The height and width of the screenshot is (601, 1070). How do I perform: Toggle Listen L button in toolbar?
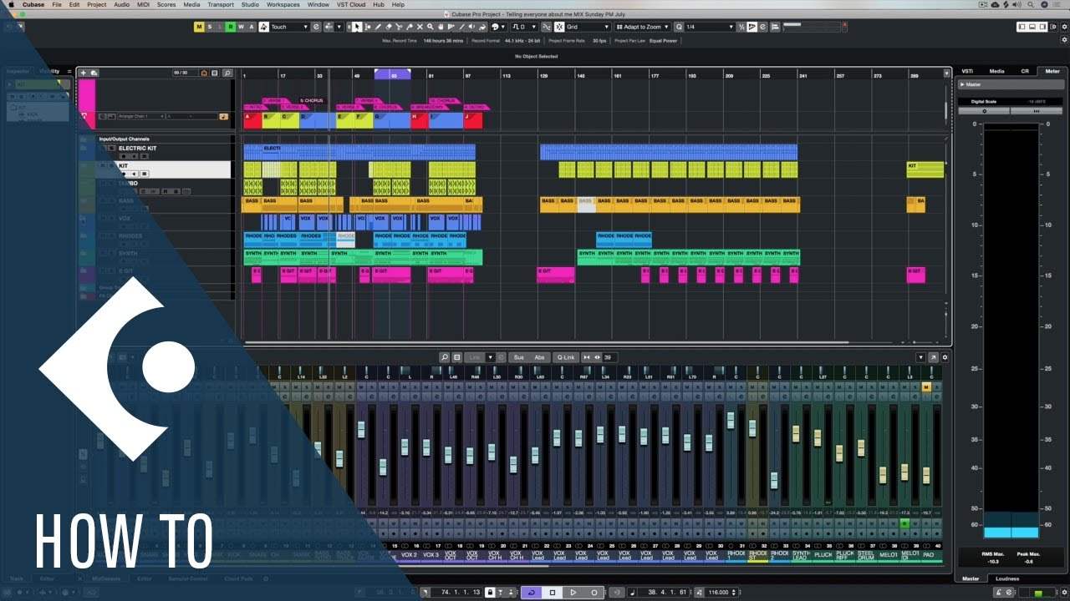pyautogui.click(x=221, y=27)
